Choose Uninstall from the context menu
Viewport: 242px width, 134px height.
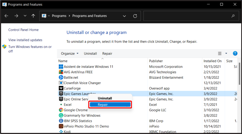(x=105, y=98)
